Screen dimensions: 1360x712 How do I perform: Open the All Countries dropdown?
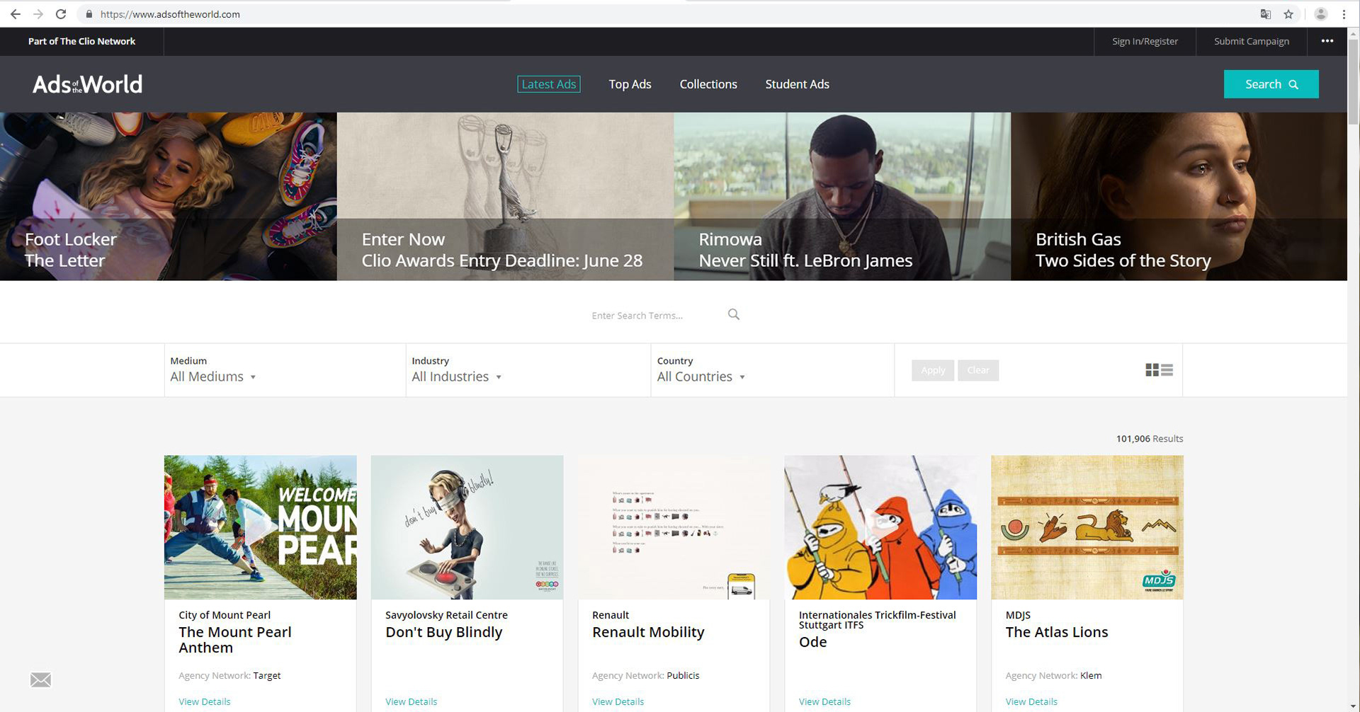point(701,377)
